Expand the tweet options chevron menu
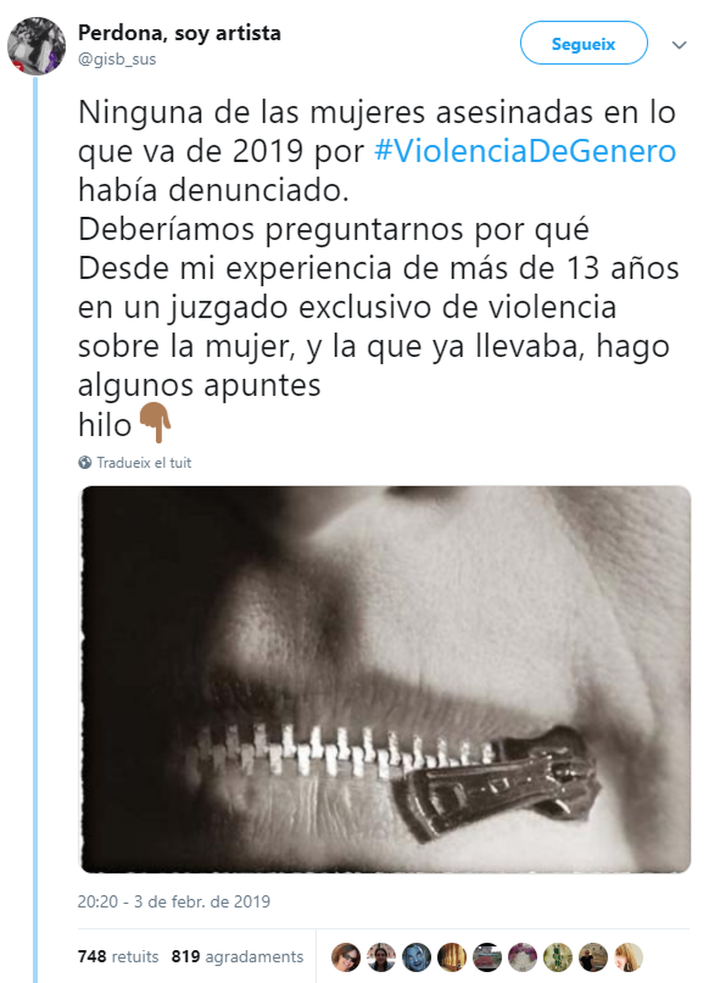This screenshot has height=983, width=720. (679, 45)
